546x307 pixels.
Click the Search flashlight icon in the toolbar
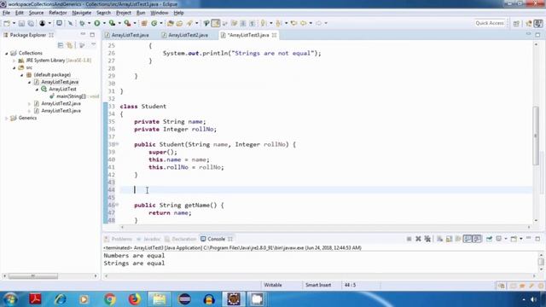coord(189,23)
